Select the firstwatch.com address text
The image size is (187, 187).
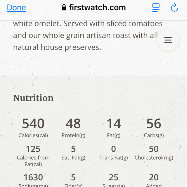(97, 8)
